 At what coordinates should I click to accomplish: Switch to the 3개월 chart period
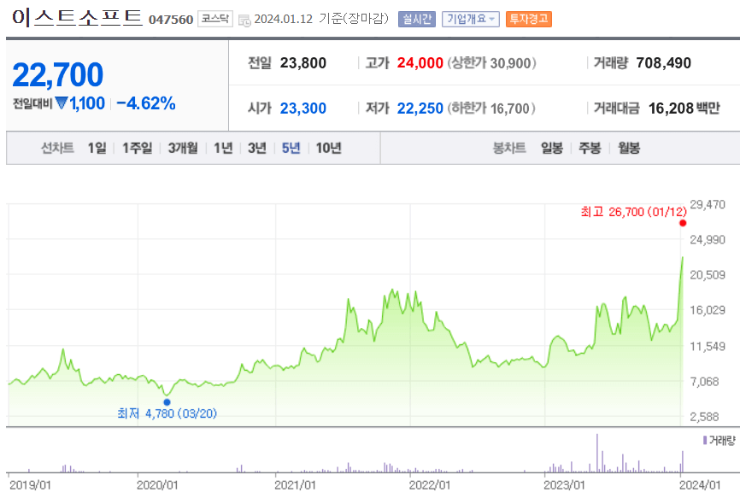(183, 148)
